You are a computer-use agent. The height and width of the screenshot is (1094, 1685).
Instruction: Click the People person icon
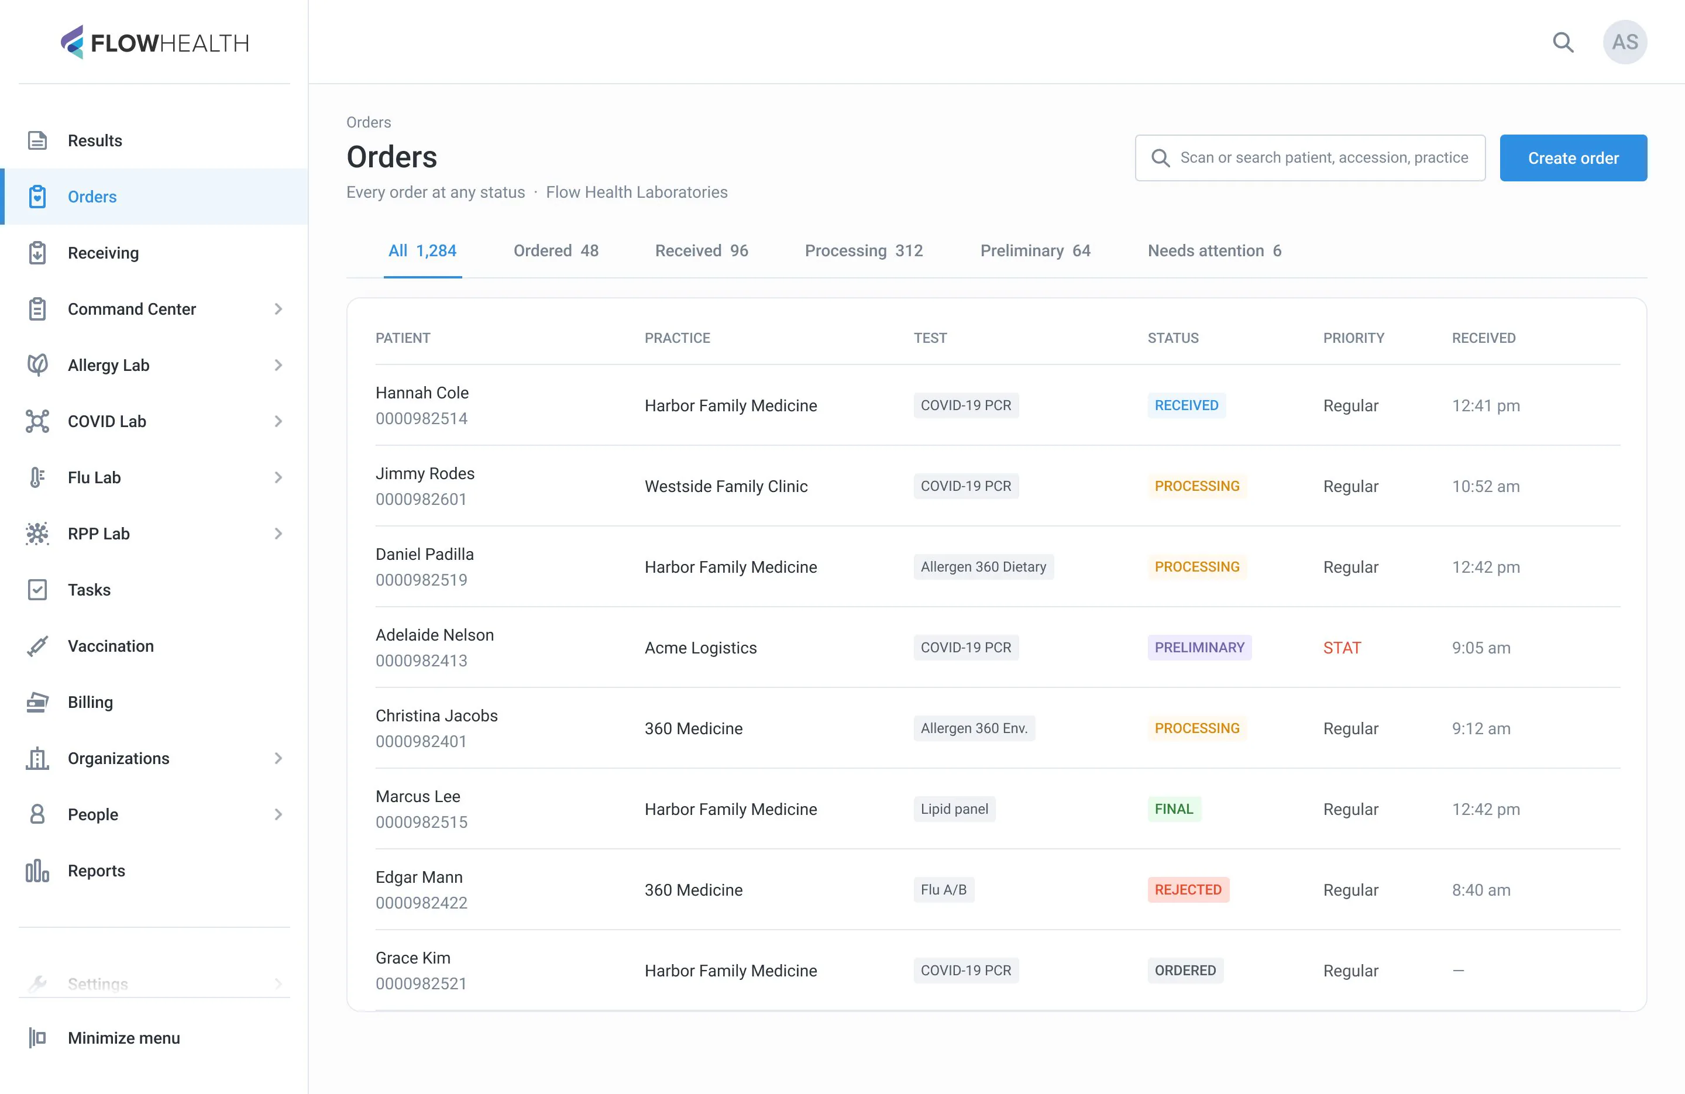[37, 814]
